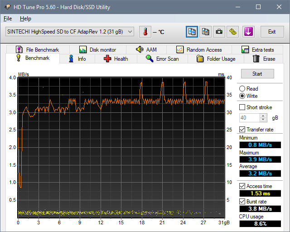Click the Extra tests icon
Screen dimensions: 290x232
point(245,49)
